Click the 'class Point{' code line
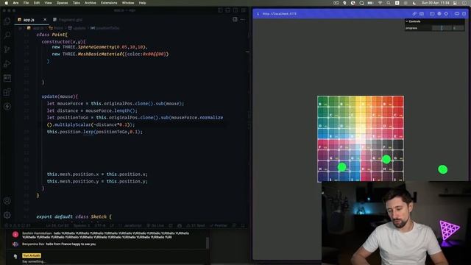471x265 pixels. pyautogui.click(x=52, y=35)
